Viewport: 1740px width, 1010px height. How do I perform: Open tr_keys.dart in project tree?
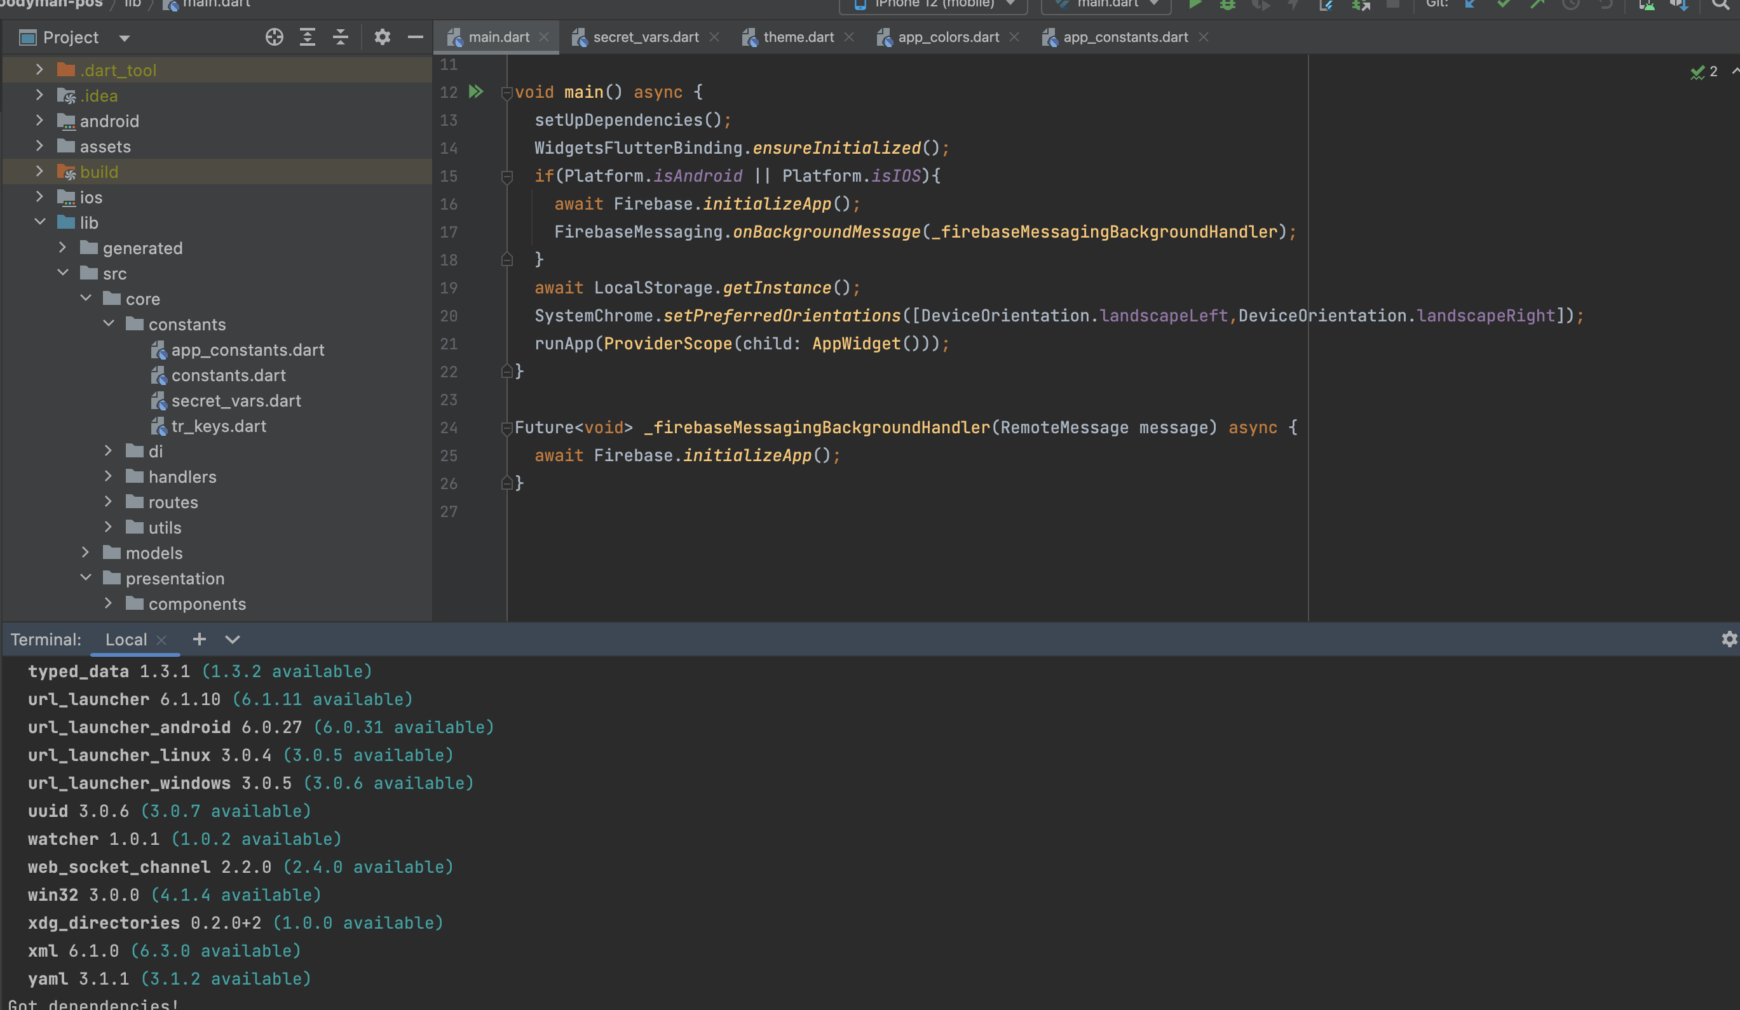[x=219, y=427]
